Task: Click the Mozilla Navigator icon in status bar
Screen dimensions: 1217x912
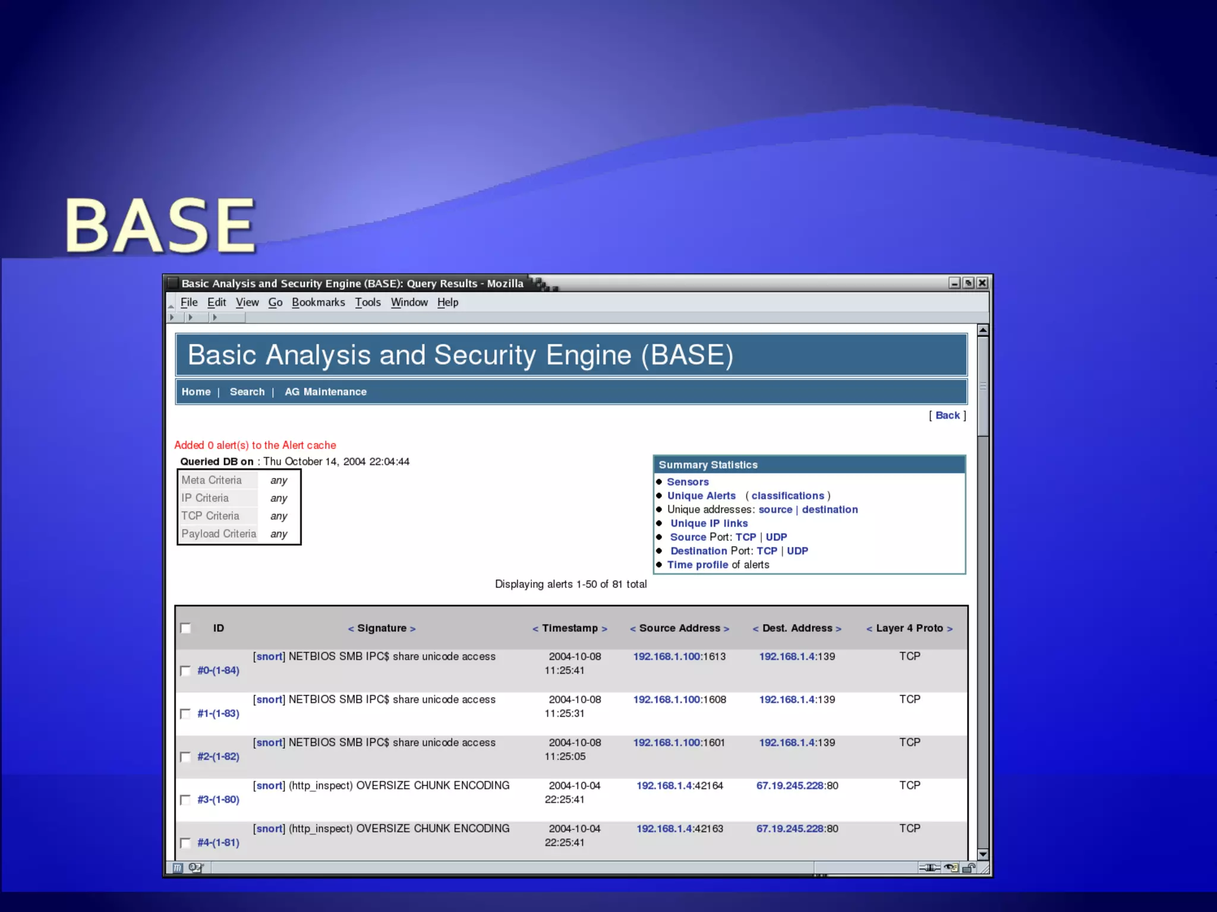Action: (177, 867)
